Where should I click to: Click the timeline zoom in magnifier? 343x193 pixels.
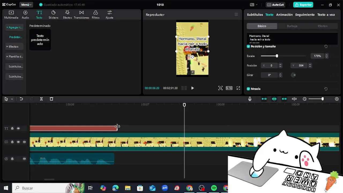(x=337, y=99)
